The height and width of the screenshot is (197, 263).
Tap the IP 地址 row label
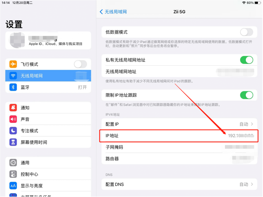[112, 136]
